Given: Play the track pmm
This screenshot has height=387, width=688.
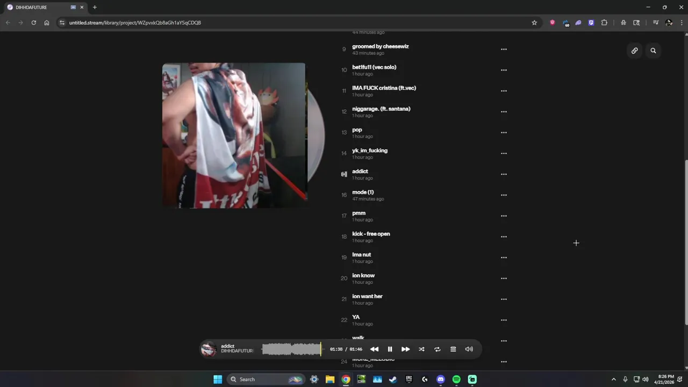Looking at the screenshot, I should pyautogui.click(x=359, y=213).
